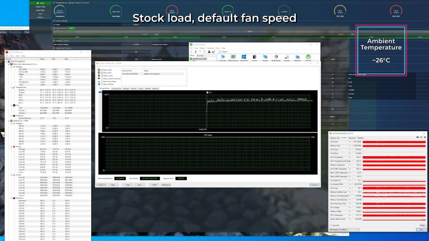The width and height of the screenshot is (429, 241).
Task: Click the GPU-Z screenshot camera icon
Action: coord(417,137)
